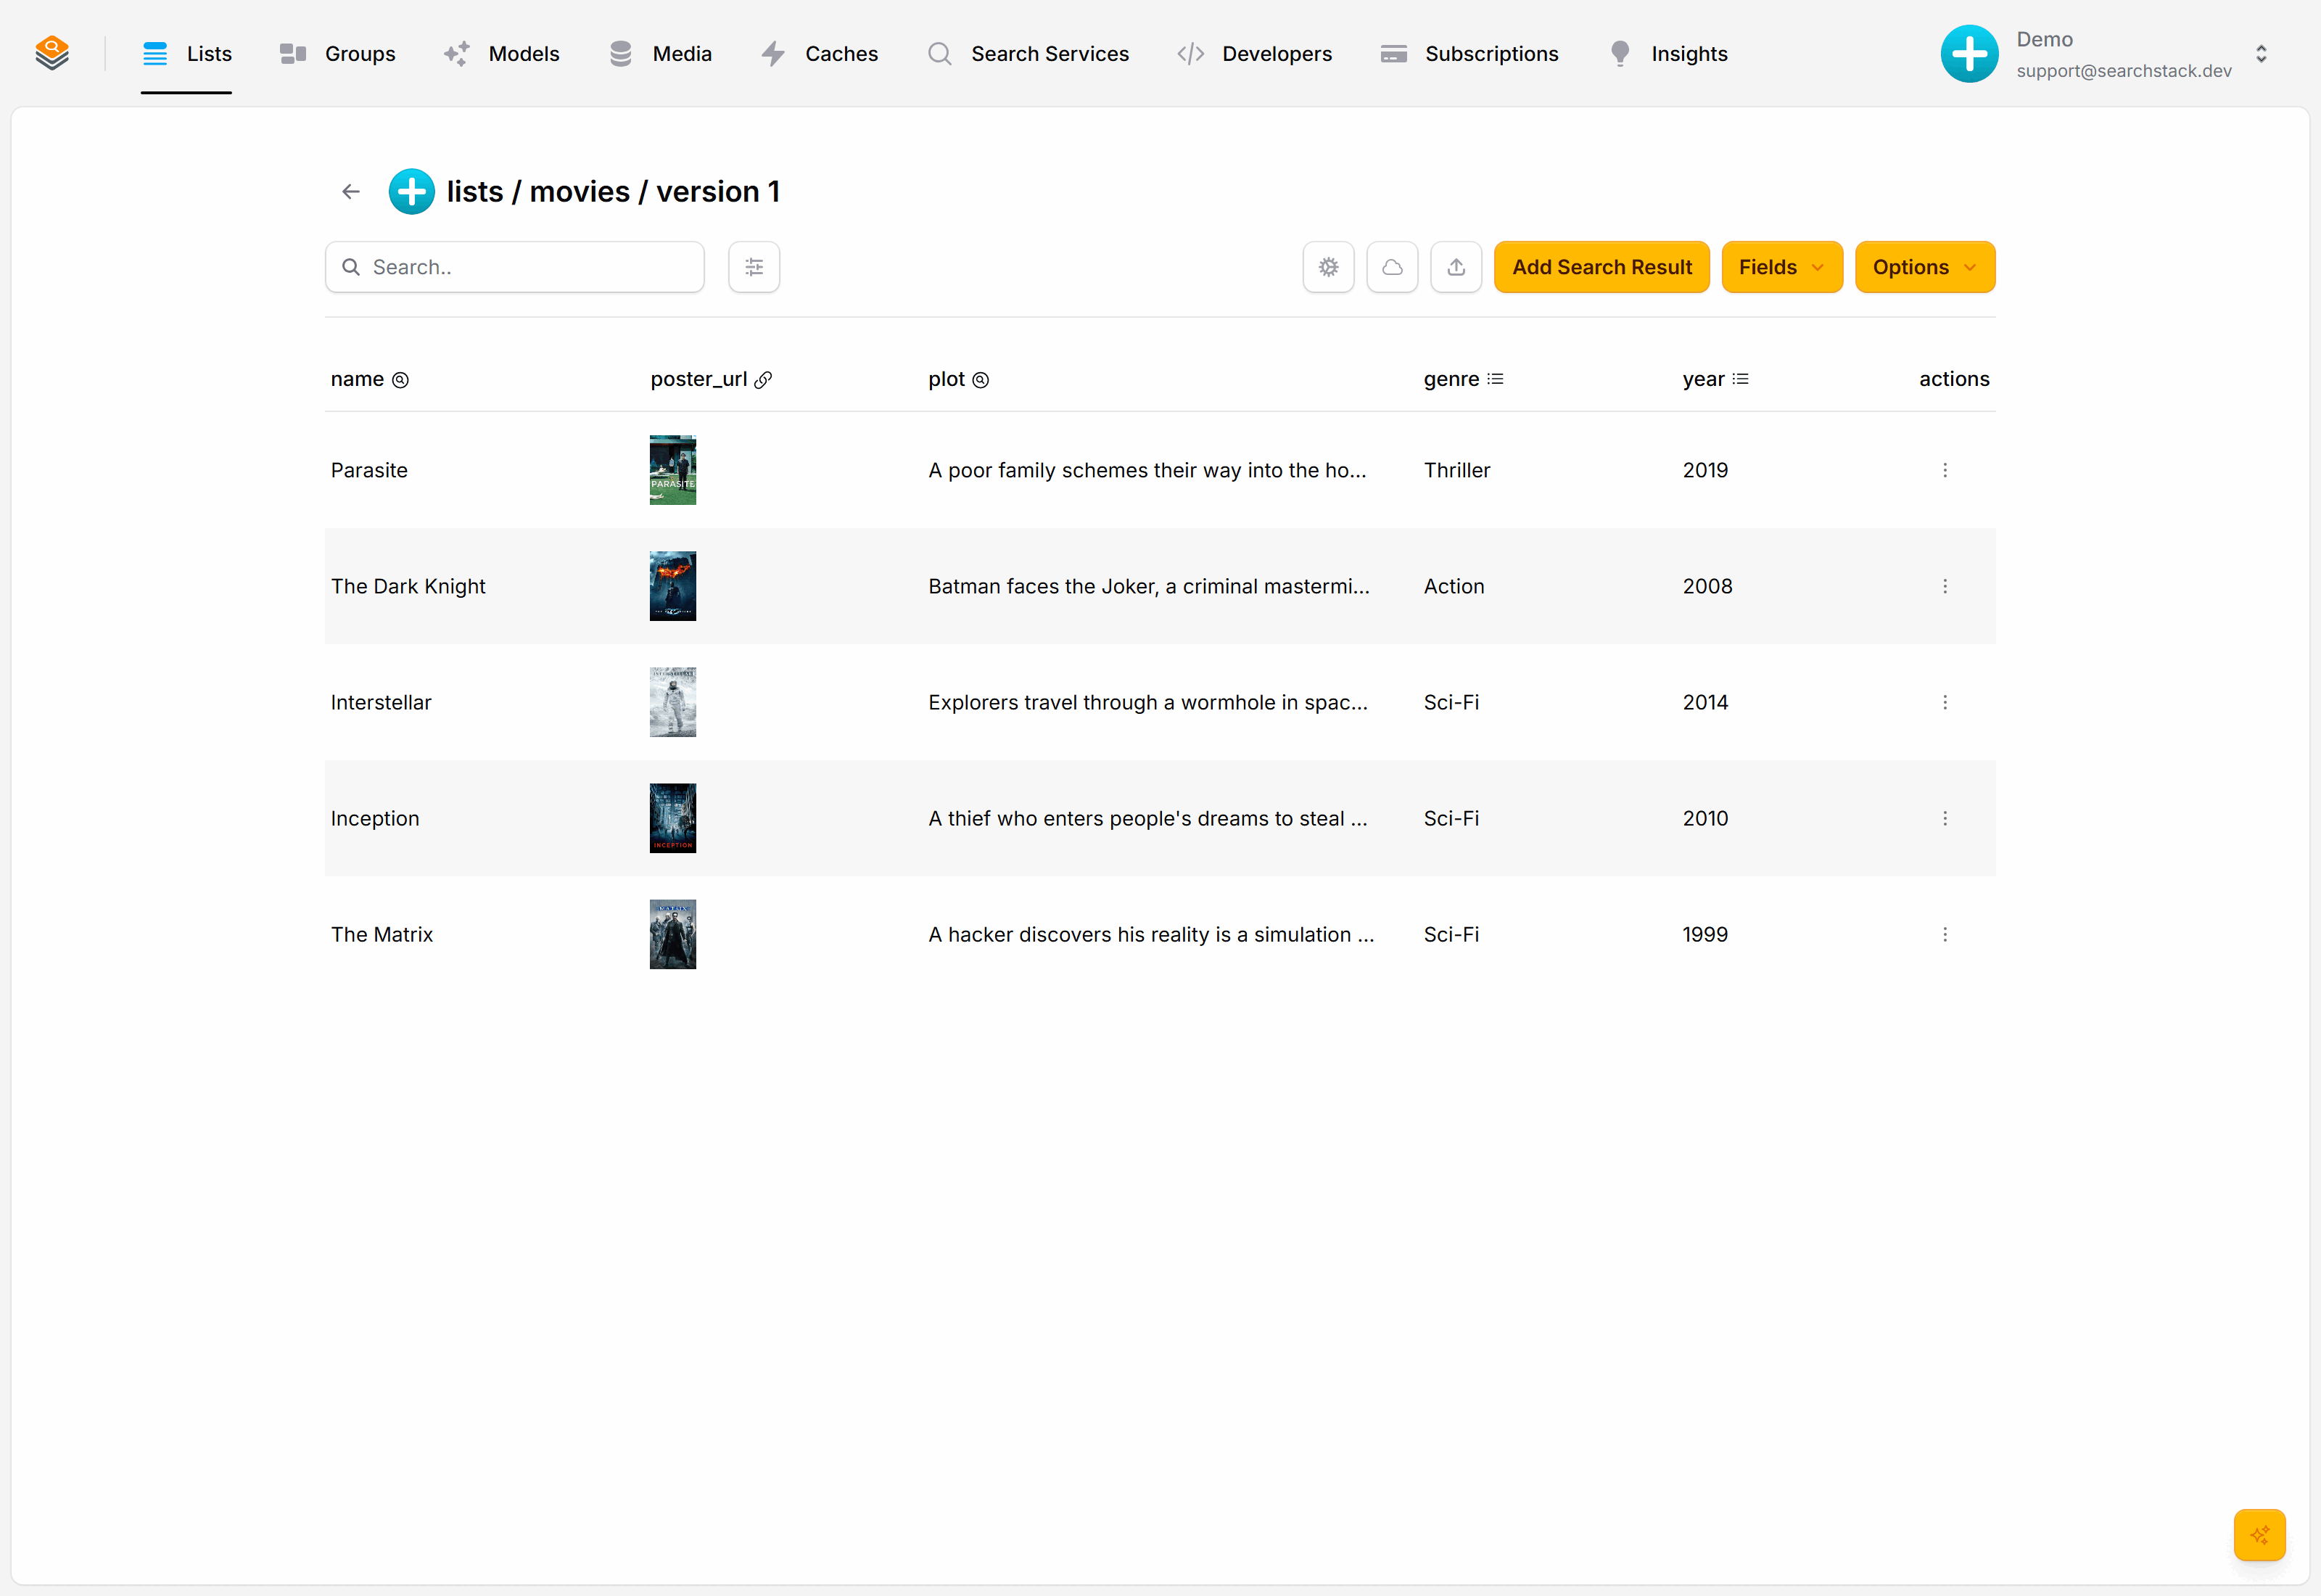The width and height of the screenshot is (2321, 1596).
Task: Open the Groups tab
Action: tap(338, 54)
